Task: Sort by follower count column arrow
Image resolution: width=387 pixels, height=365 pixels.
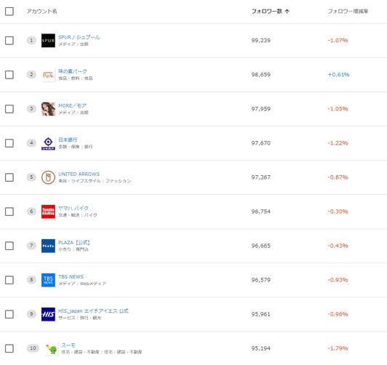Action: [287, 12]
